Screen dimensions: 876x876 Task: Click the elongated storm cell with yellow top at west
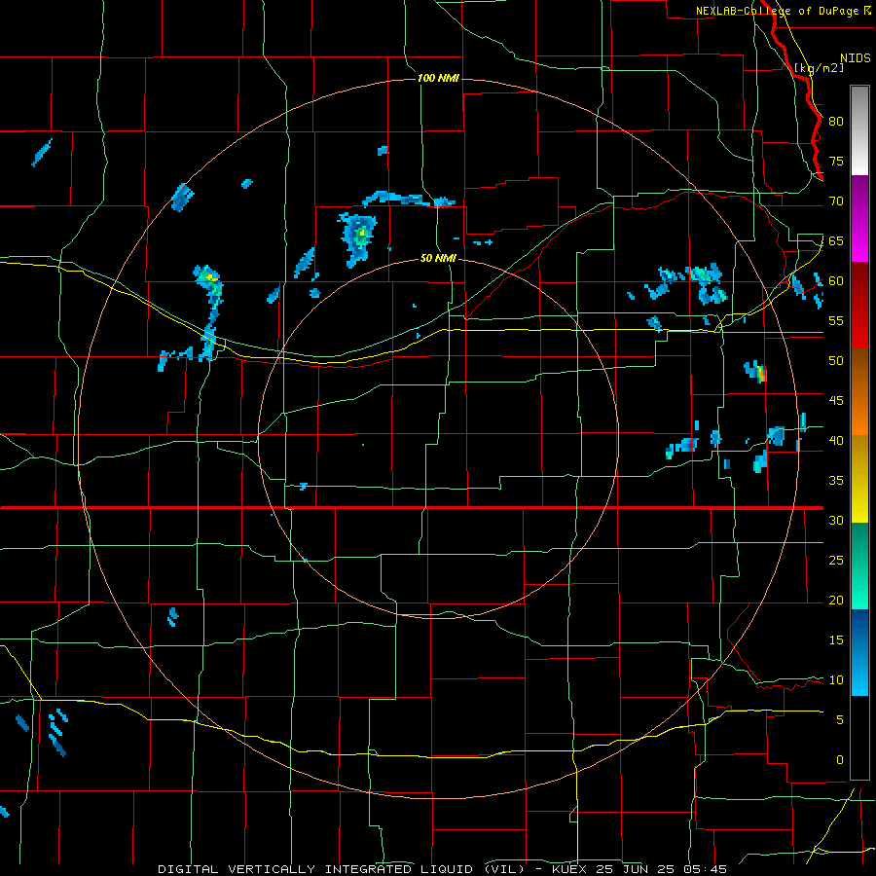pos(209,310)
